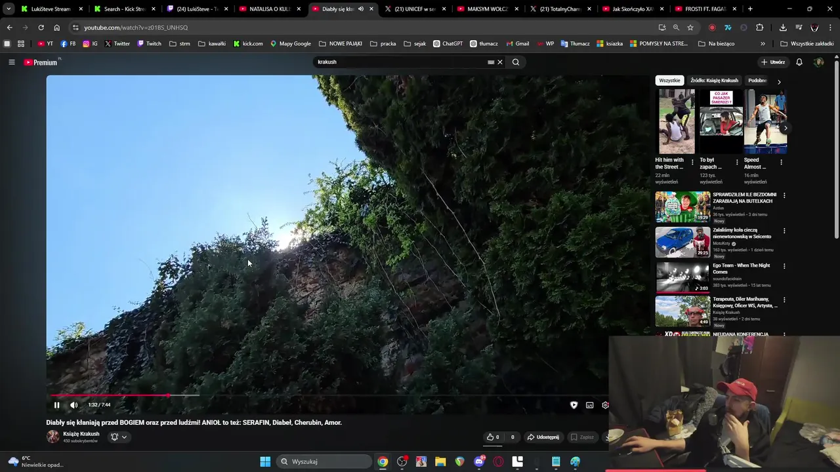Pause the playing YouTube video
The image size is (840, 472).
tap(56, 405)
